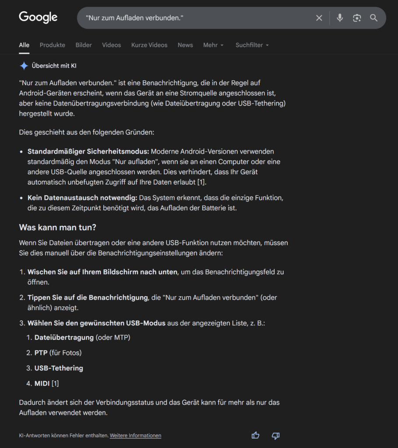Viewport: 398px width, 448px height.
Task: Activate voice search via the microphone icon
Action: [x=339, y=18]
